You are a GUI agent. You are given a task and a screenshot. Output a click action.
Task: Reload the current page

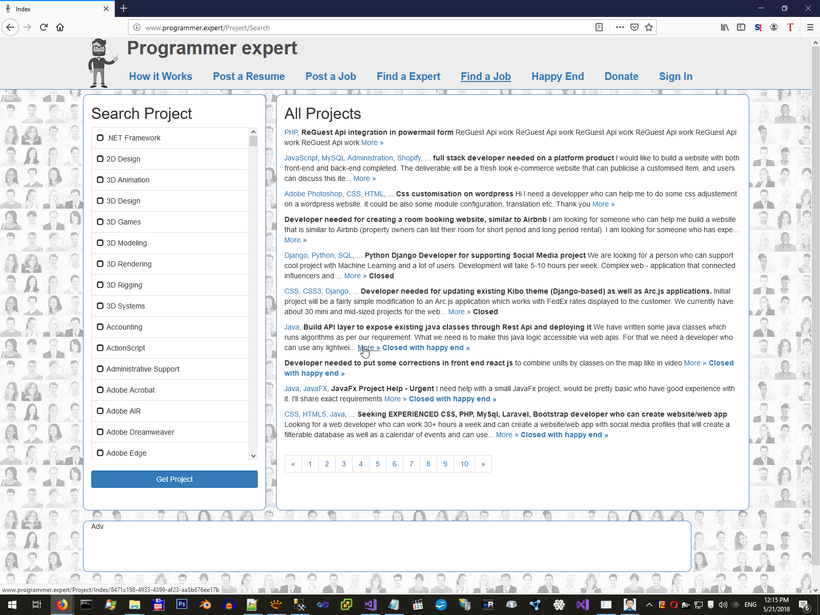click(44, 27)
